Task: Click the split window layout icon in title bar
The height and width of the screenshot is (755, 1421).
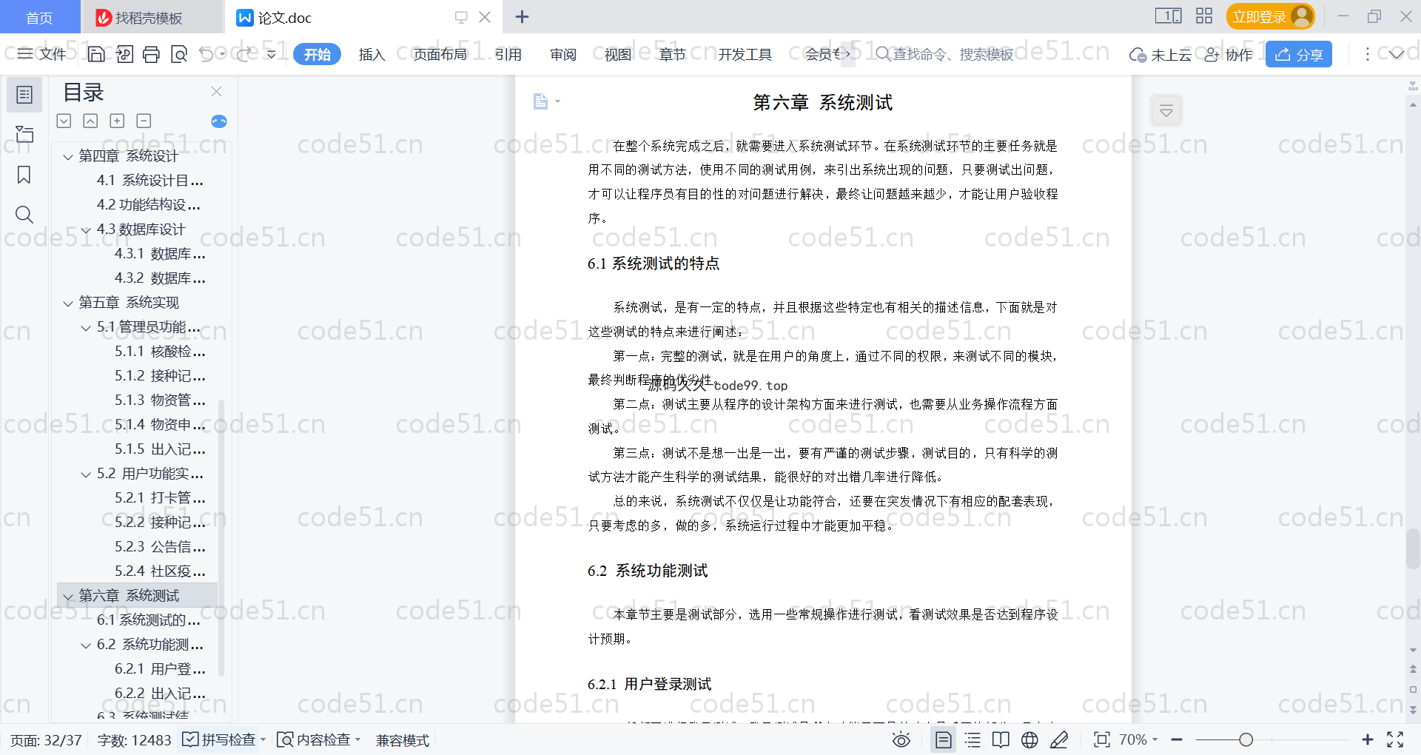Action: coord(1169,16)
